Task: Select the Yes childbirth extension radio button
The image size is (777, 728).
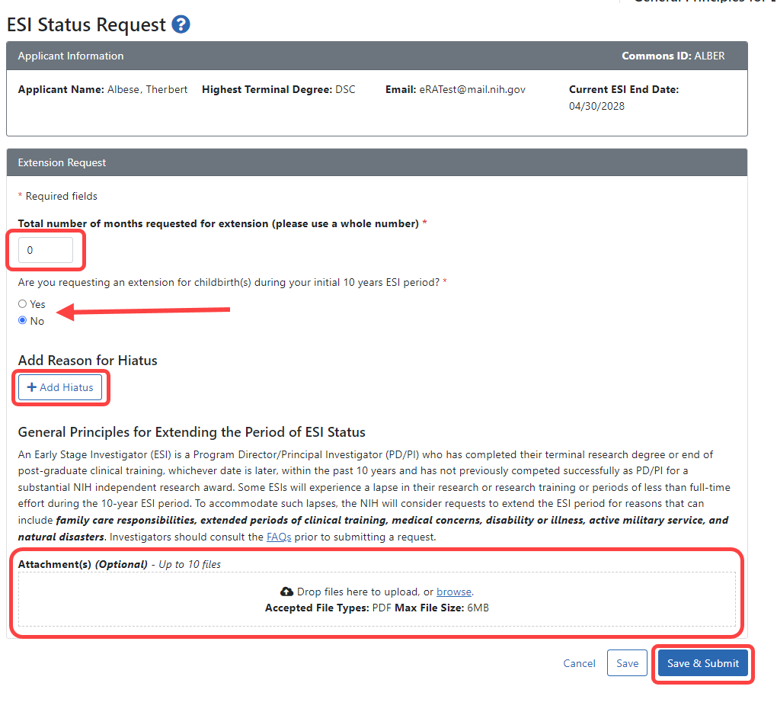Action: pos(23,303)
